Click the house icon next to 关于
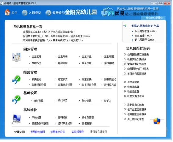The height and width of the screenshot is (142, 173). click(x=7, y=12)
